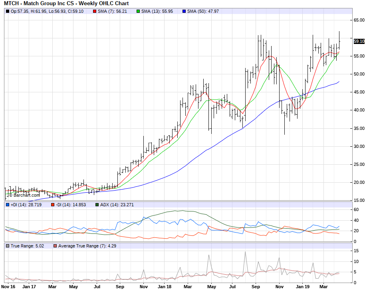Viewport: 369px width, 299px height.
Task: Click the SMA (50) value text 47.97
Action: pos(213,11)
